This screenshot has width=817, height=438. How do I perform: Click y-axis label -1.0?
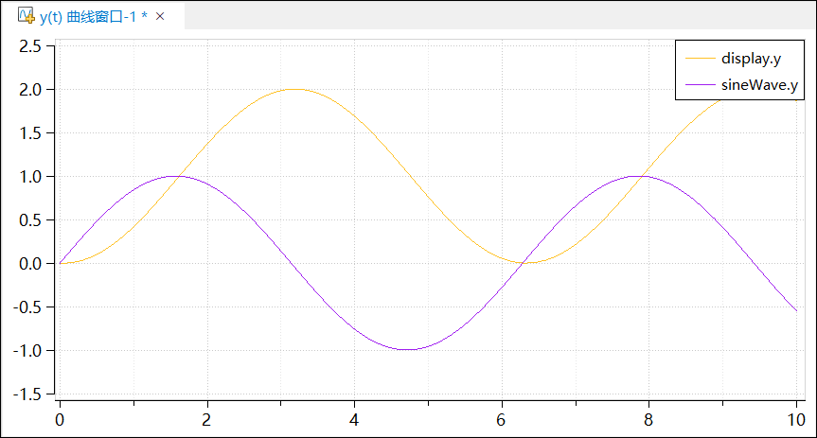click(x=27, y=351)
